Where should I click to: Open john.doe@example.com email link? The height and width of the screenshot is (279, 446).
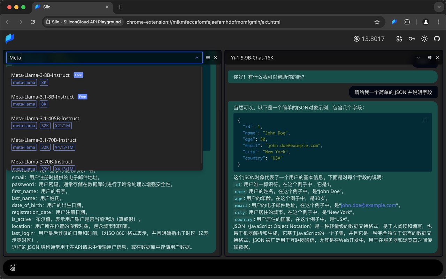pos(369,205)
